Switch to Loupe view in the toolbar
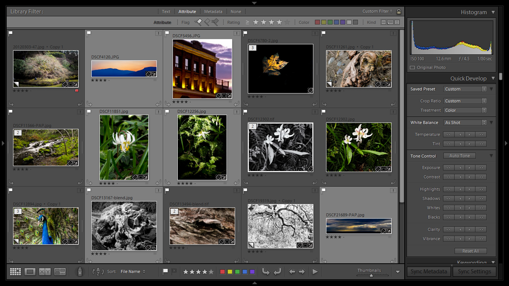The height and width of the screenshot is (286, 509). (x=30, y=272)
